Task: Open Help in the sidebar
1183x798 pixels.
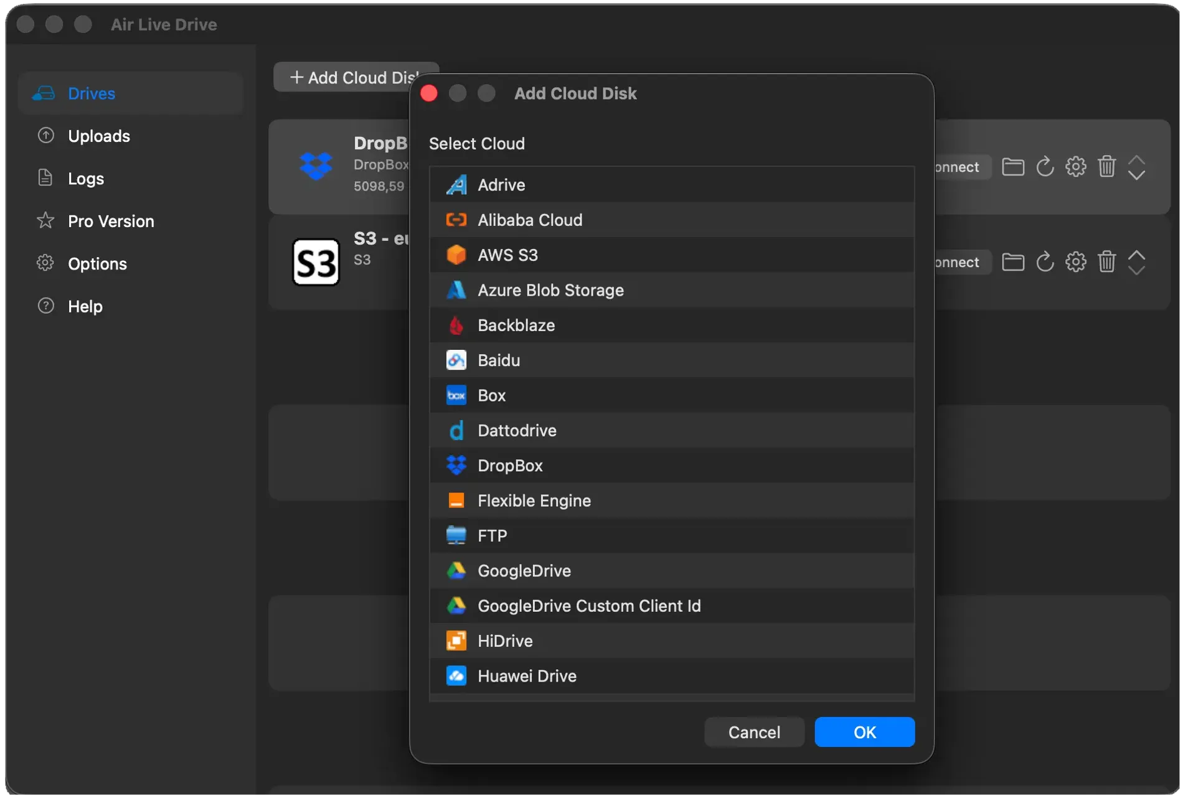Action: point(130,306)
